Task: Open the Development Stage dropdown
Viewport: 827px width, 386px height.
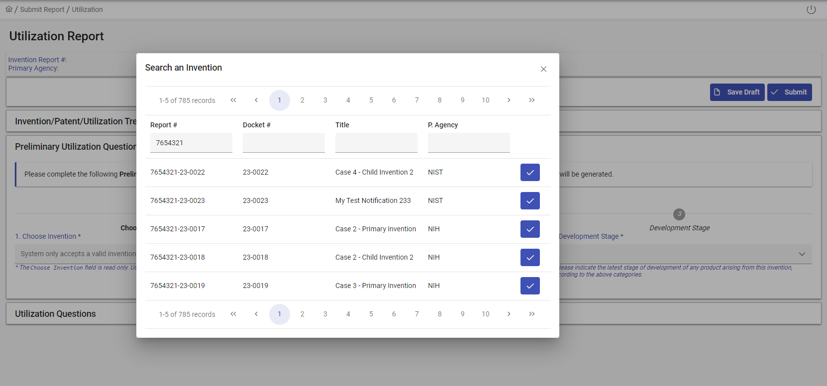Action: [802, 254]
